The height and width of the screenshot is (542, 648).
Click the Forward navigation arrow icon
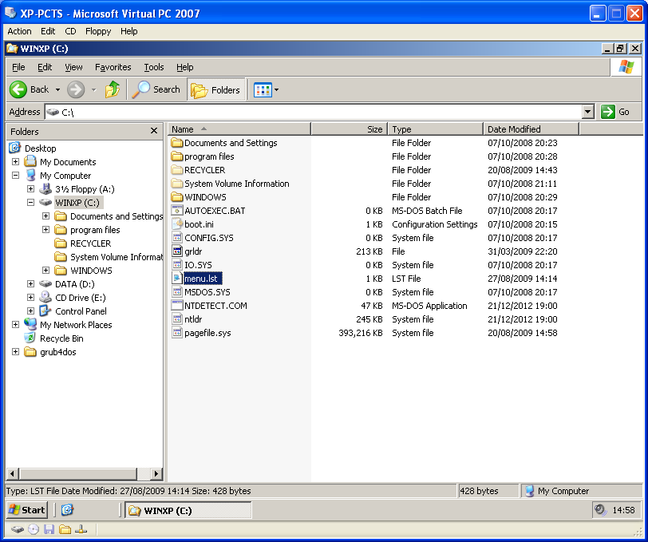click(76, 89)
